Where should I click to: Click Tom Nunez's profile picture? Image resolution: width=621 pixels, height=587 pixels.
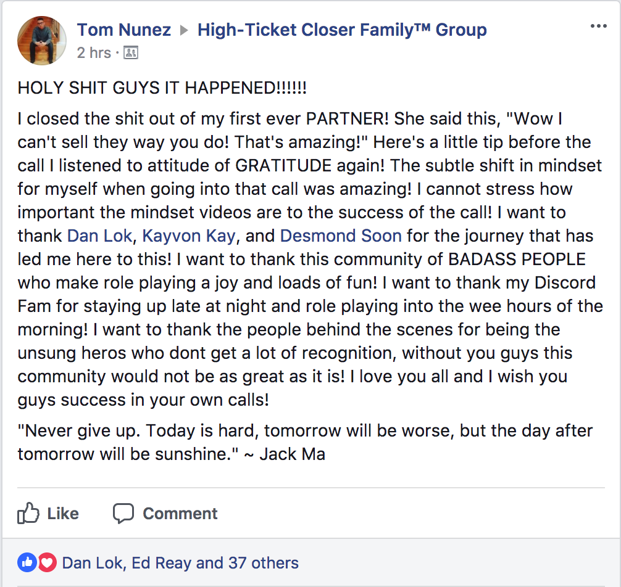41,40
